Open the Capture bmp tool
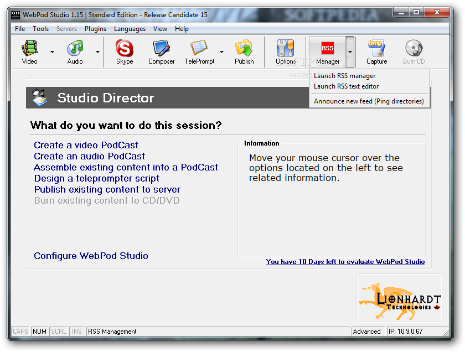Image resolution: width=465 pixels, height=352 pixels. [376, 52]
